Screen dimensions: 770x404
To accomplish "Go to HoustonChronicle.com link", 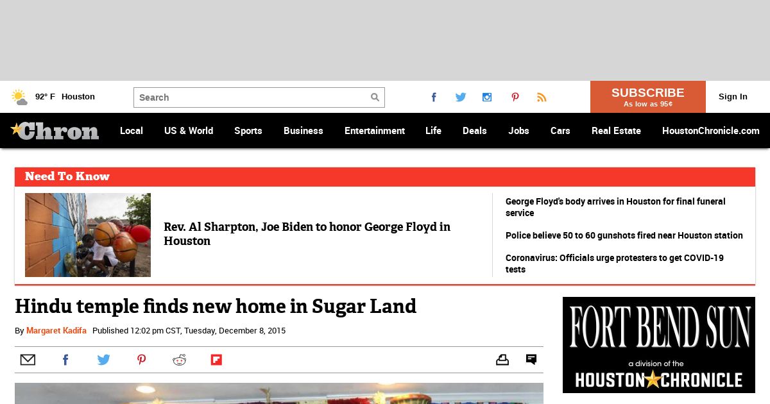I will (x=711, y=131).
